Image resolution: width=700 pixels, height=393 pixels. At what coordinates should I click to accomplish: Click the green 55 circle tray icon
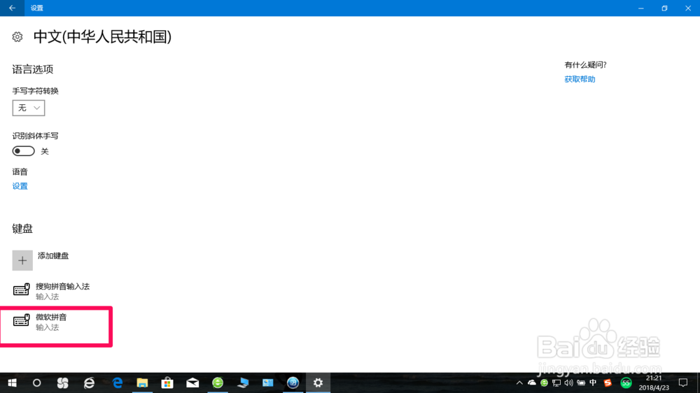(x=626, y=383)
